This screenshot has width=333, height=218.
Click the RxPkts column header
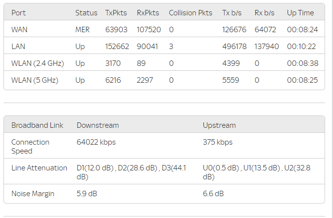click(147, 13)
